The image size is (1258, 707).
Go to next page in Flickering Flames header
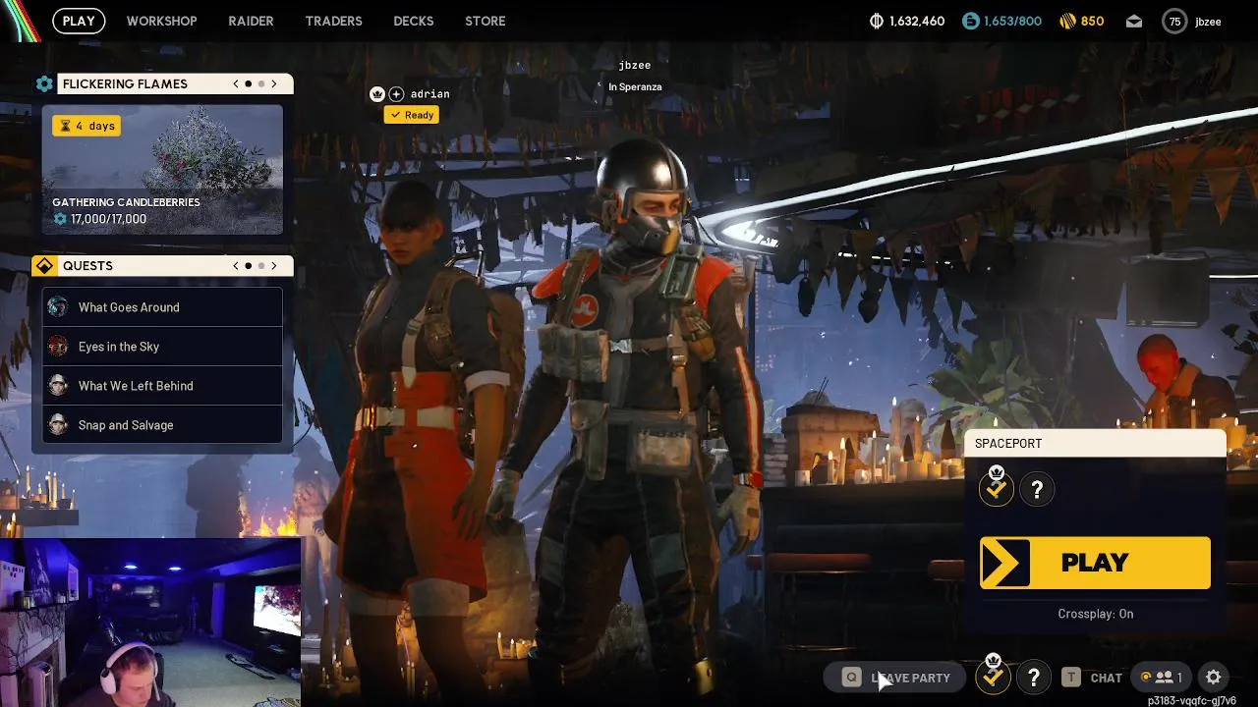click(274, 83)
